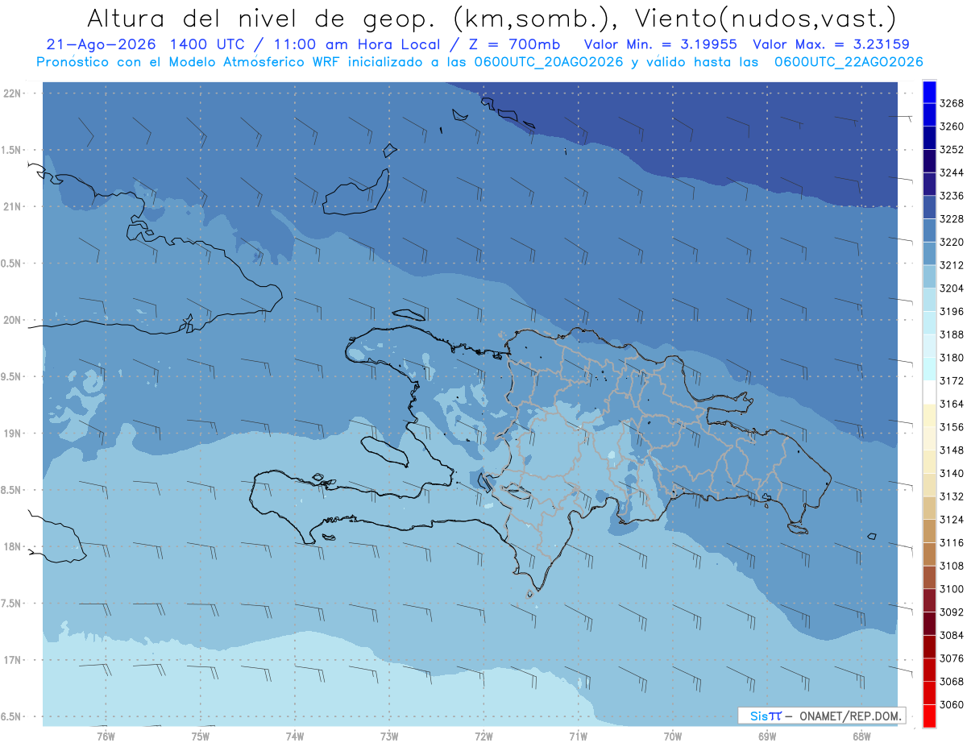Viewport: 967px width, 747px height.
Task: Click the '73W' longitude label
Action: pyautogui.click(x=389, y=736)
